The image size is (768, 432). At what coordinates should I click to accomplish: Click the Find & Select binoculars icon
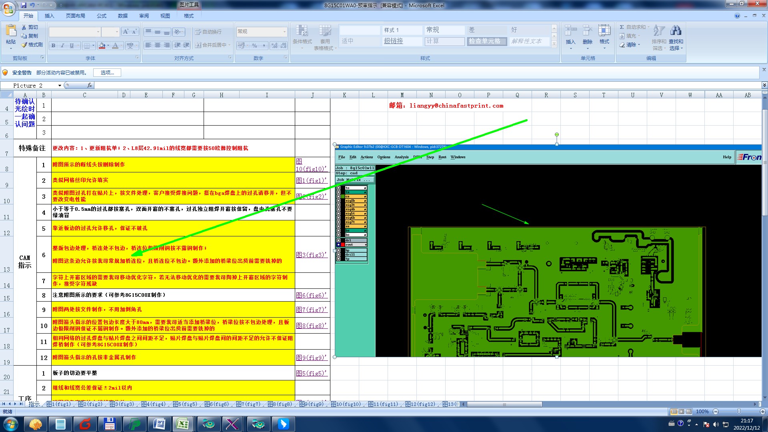click(x=676, y=31)
